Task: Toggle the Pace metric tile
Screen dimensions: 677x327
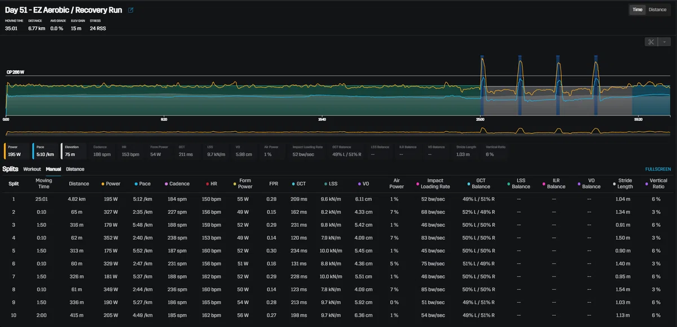Action: point(46,151)
